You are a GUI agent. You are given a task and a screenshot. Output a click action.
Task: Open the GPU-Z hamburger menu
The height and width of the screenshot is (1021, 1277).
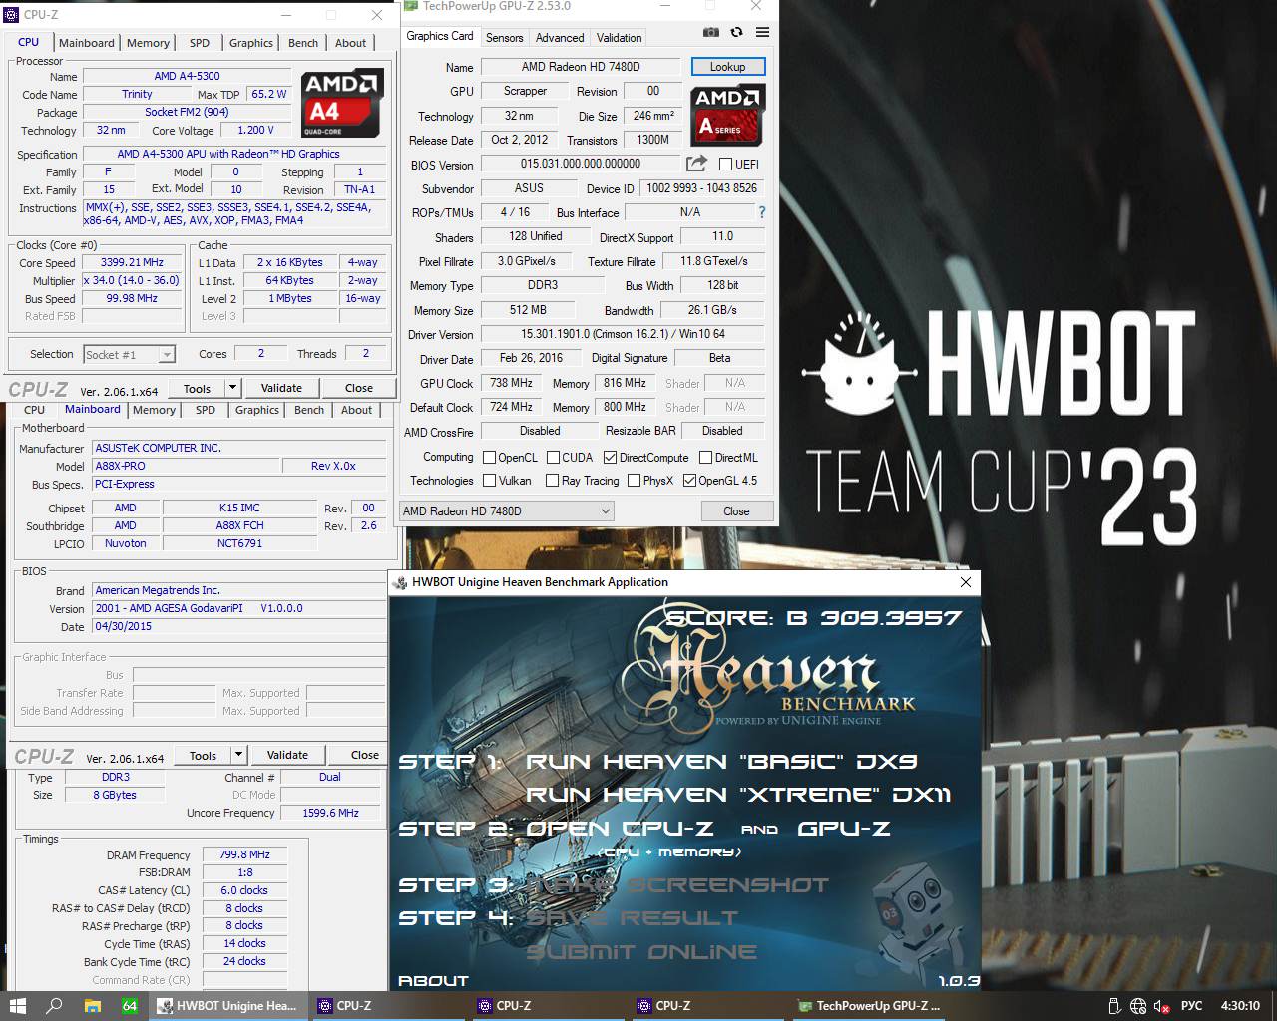[x=762, y=32]
